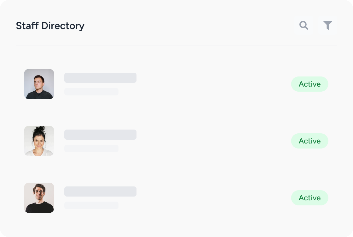Screen dimensions: 353x237
Task: Click the third staff member's Active badge
Action: click(310, 198)
